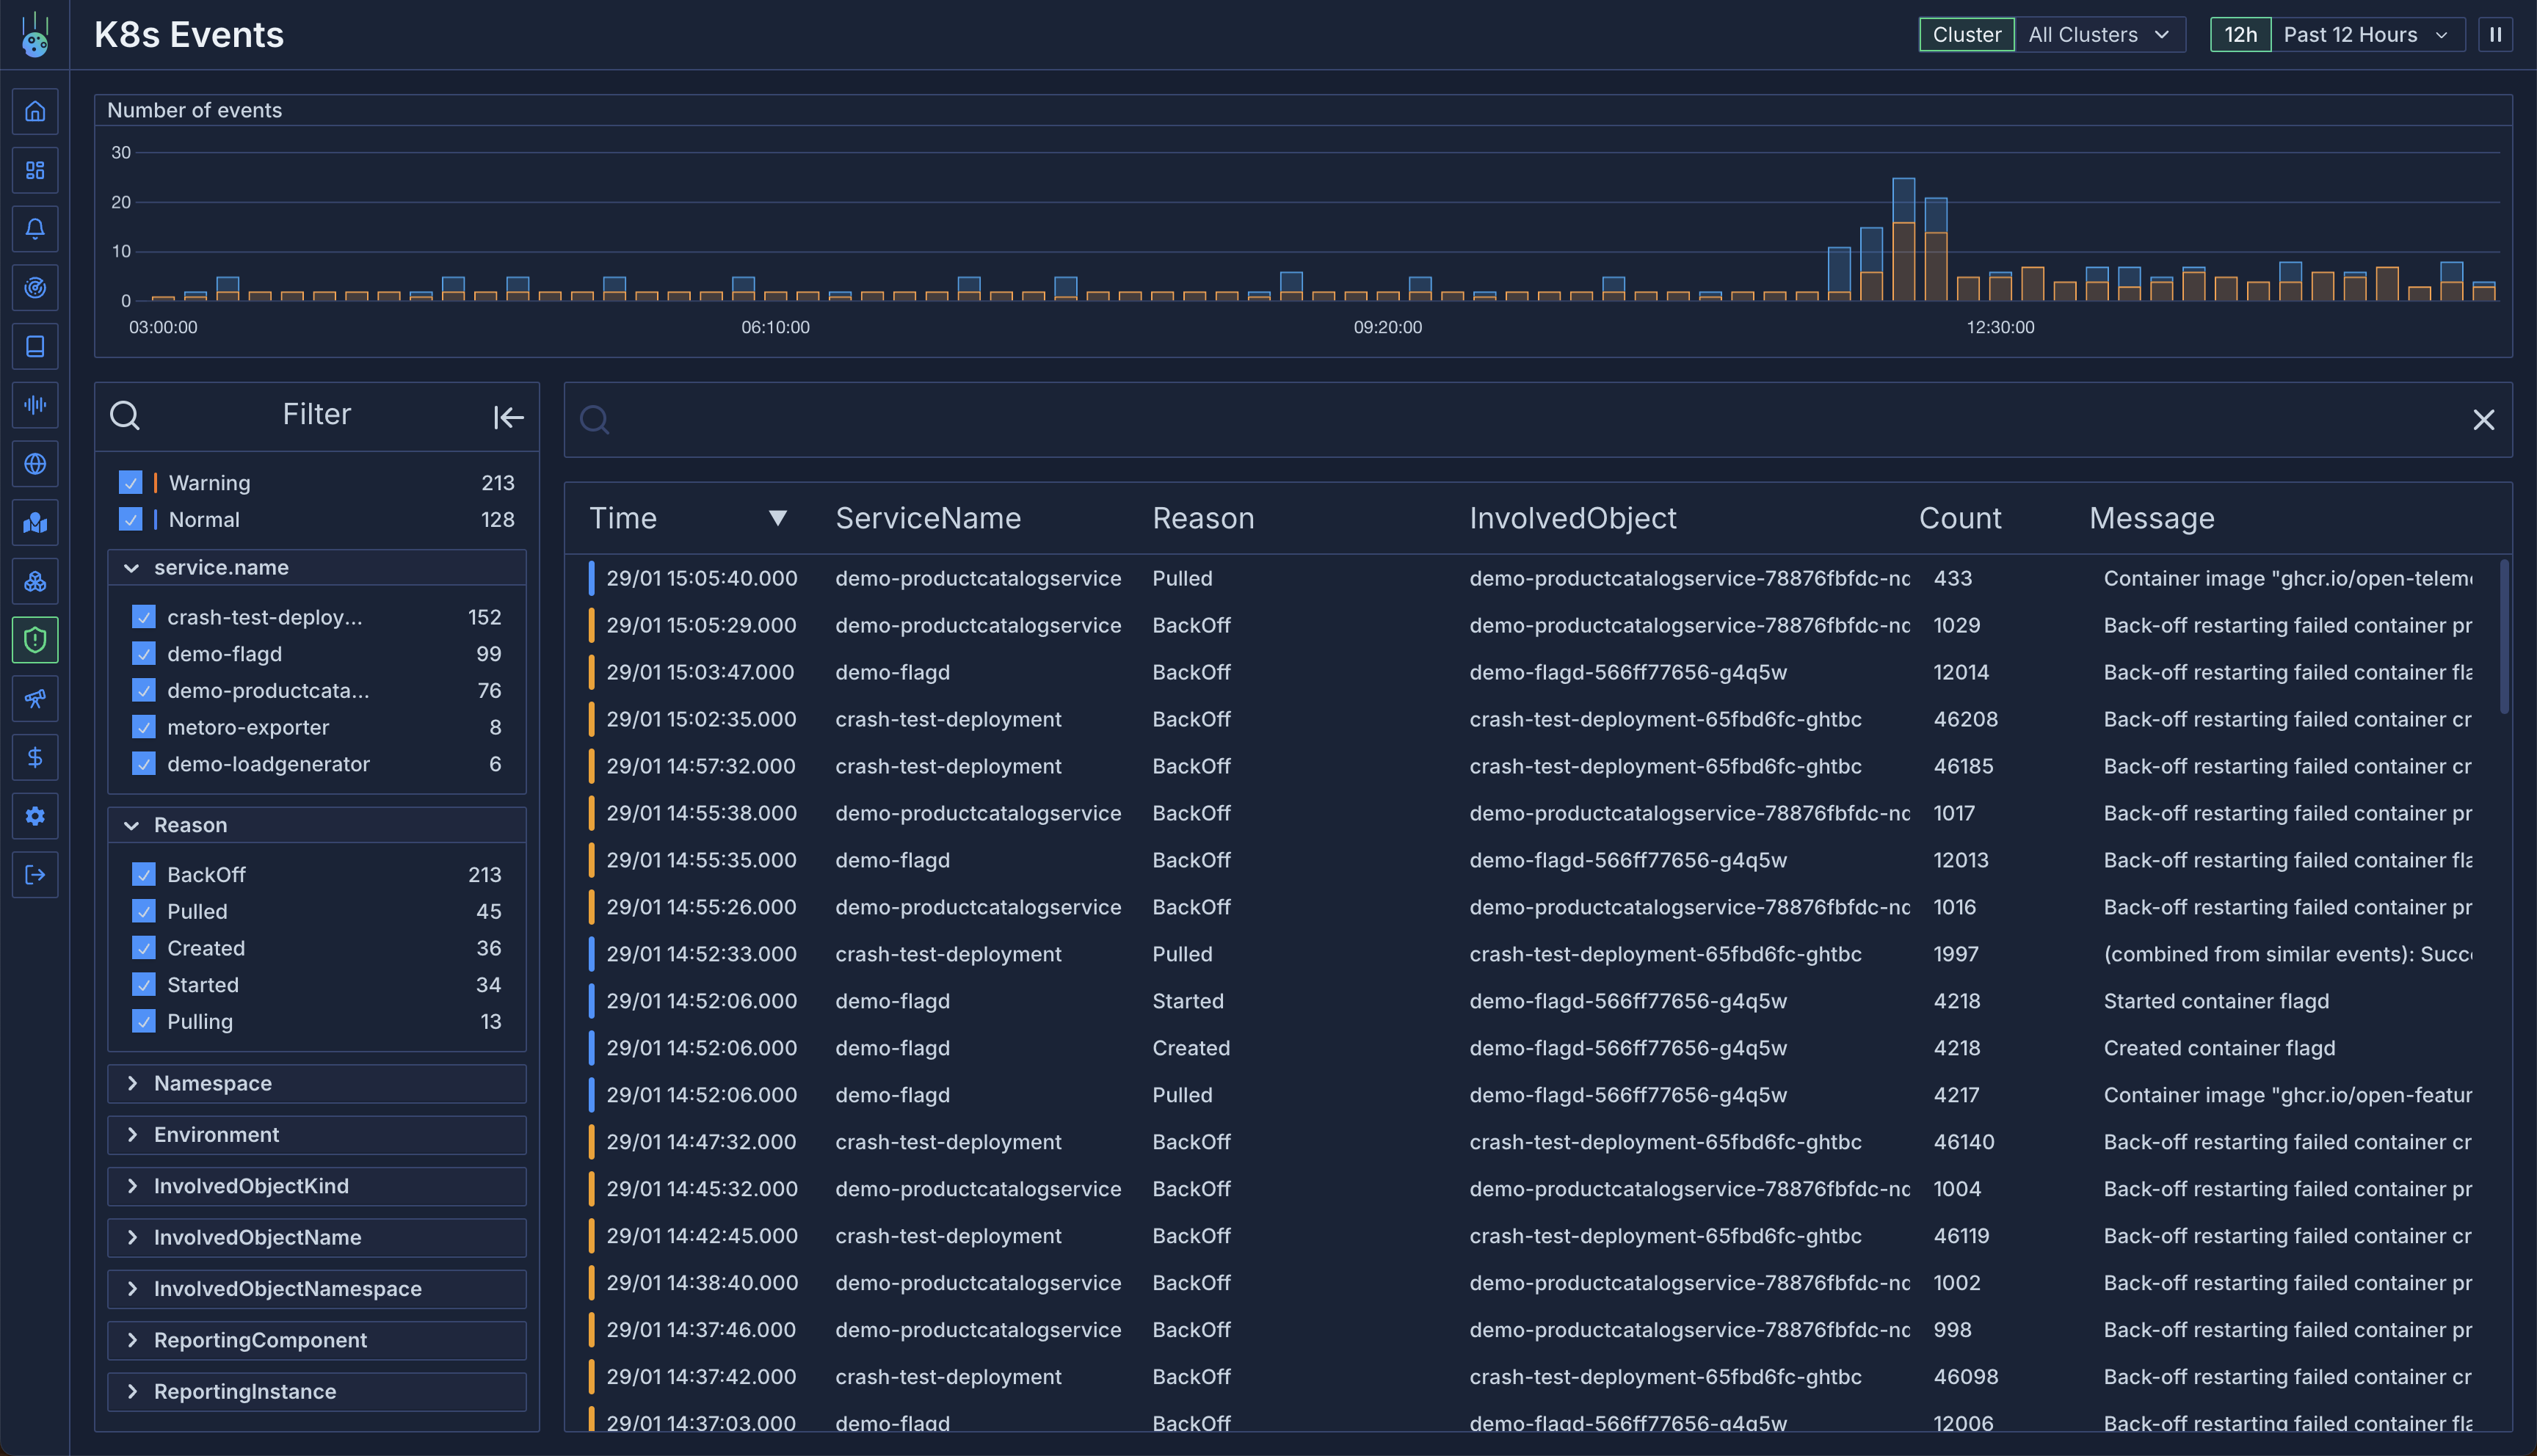
Task: Click the waveform icon in sidebar
Action: coord(35,405)
